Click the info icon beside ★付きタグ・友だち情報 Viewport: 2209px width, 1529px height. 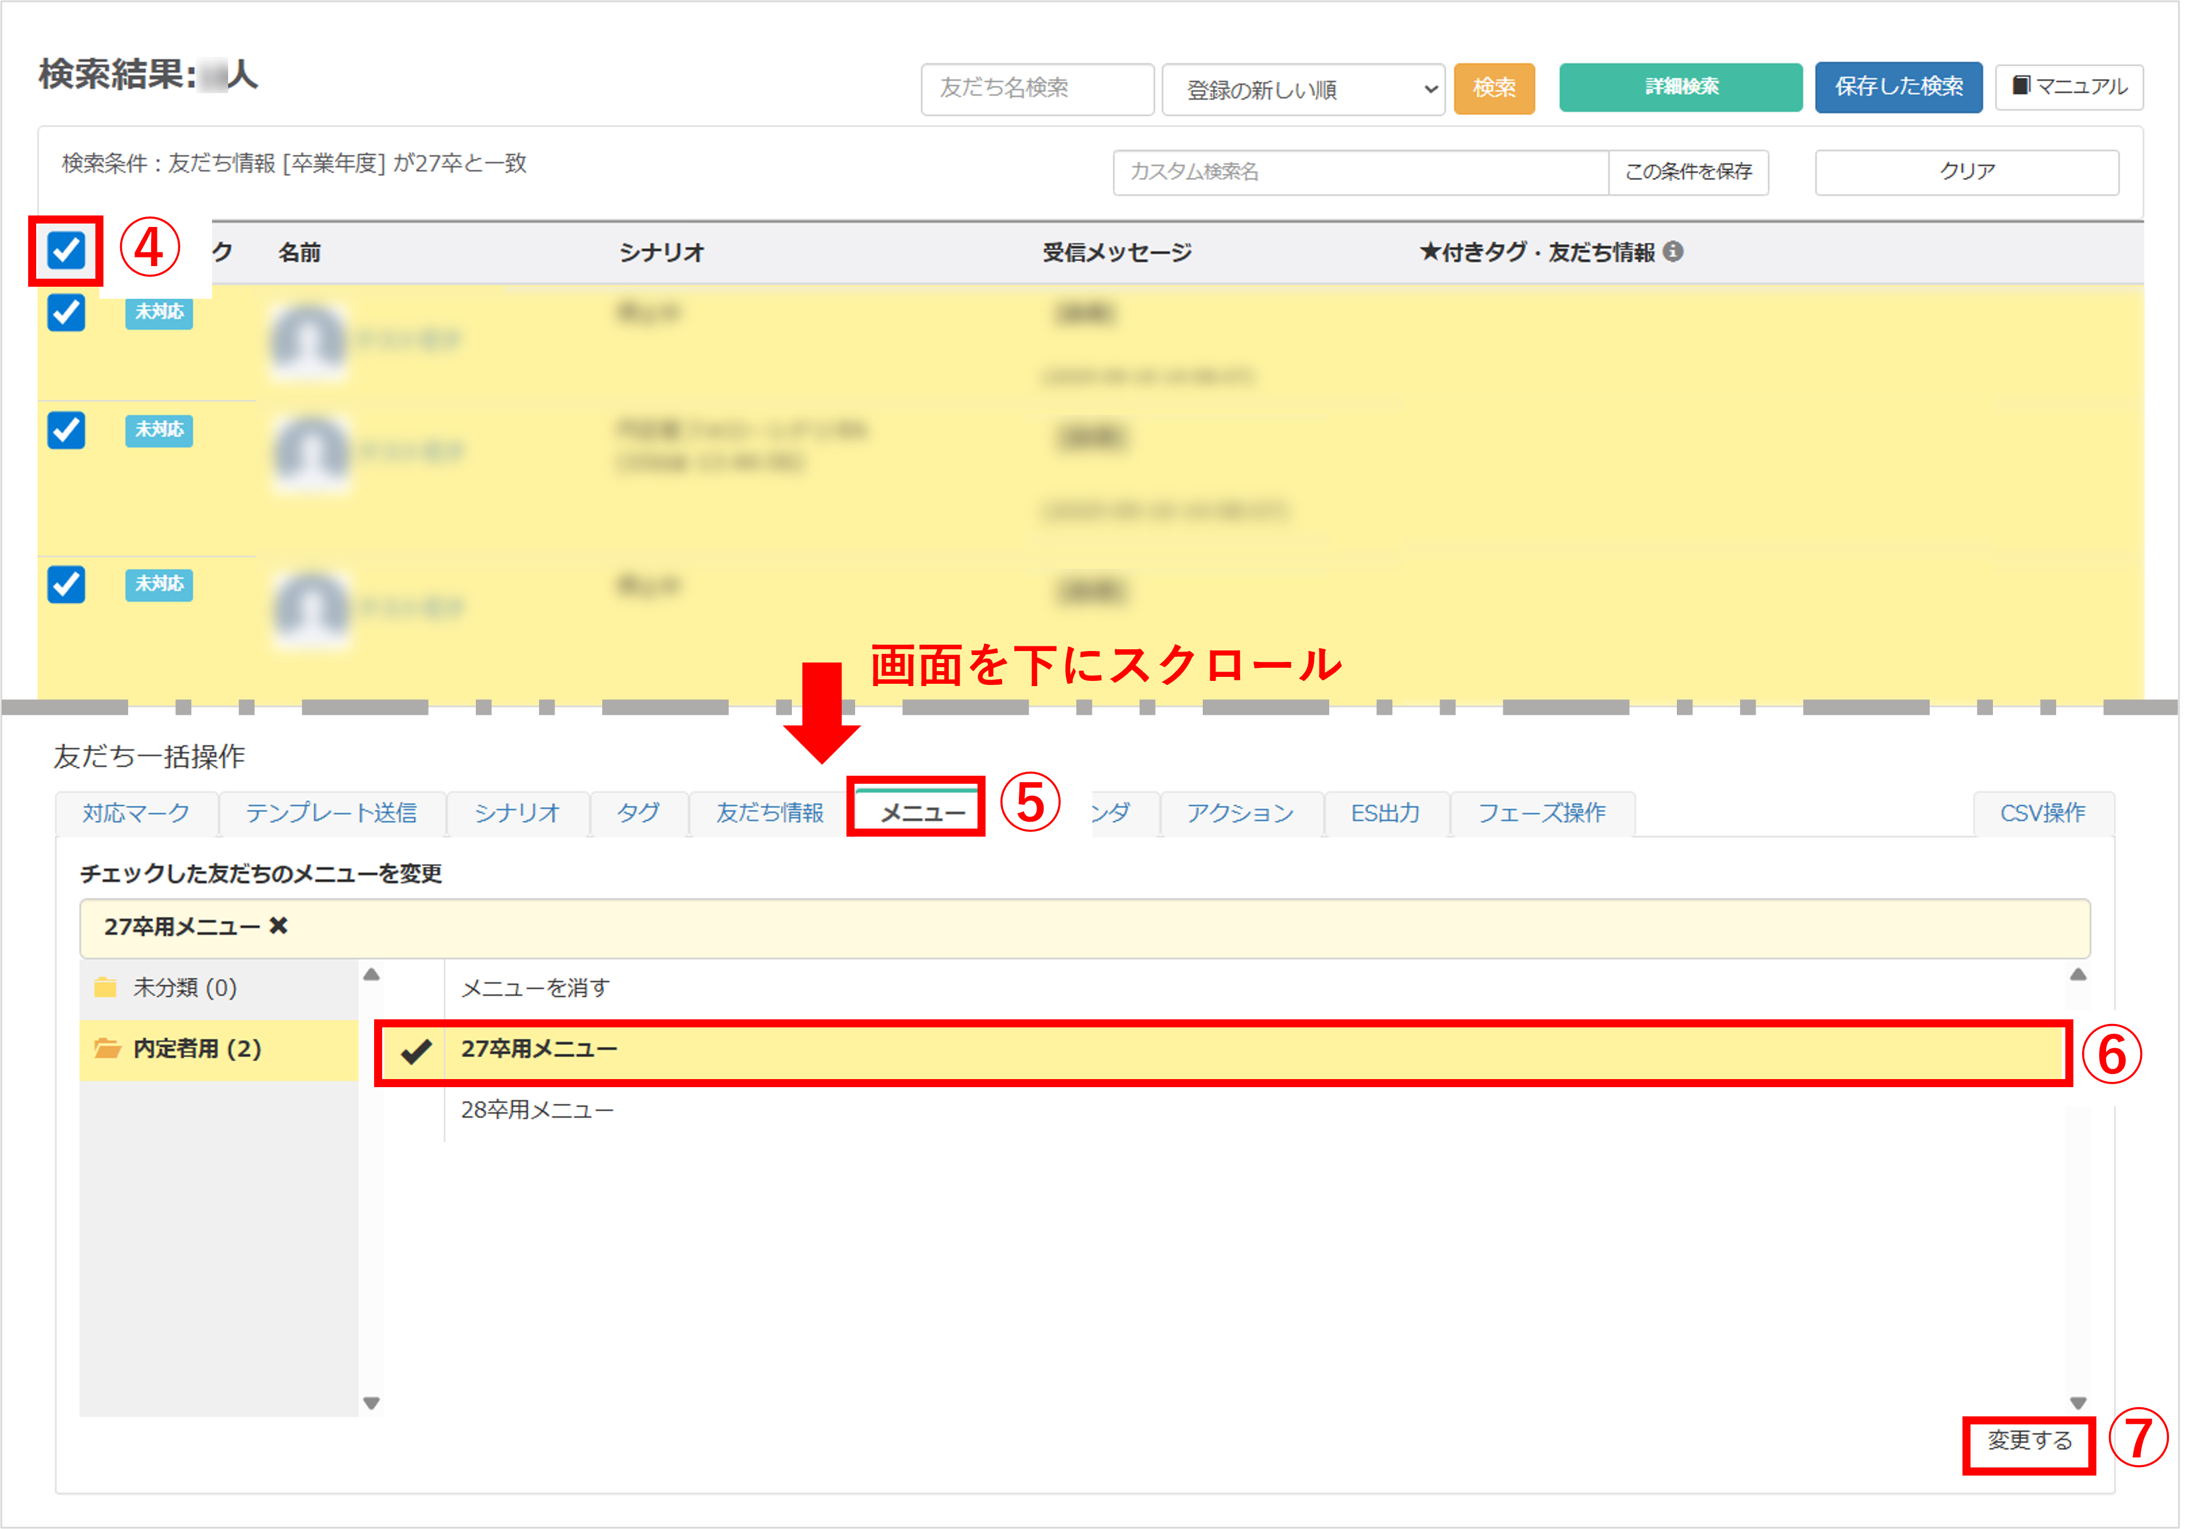click(1673, 251)
